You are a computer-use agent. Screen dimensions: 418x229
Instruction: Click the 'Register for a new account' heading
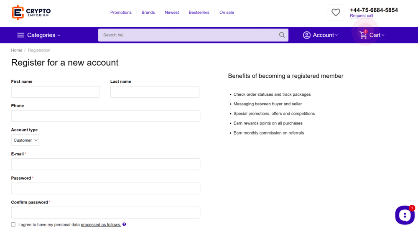[x=65, y=62]
